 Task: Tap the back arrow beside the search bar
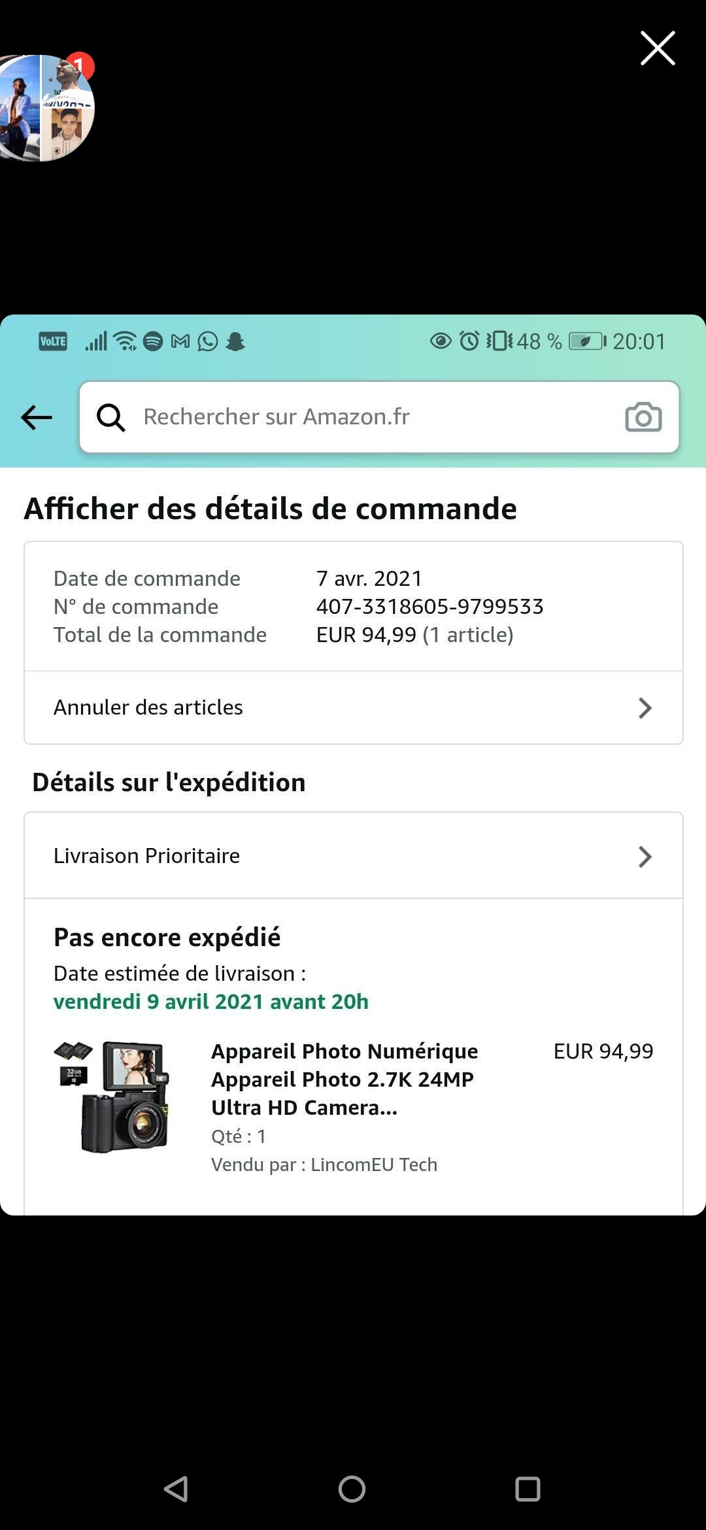[x=37, y=417]
